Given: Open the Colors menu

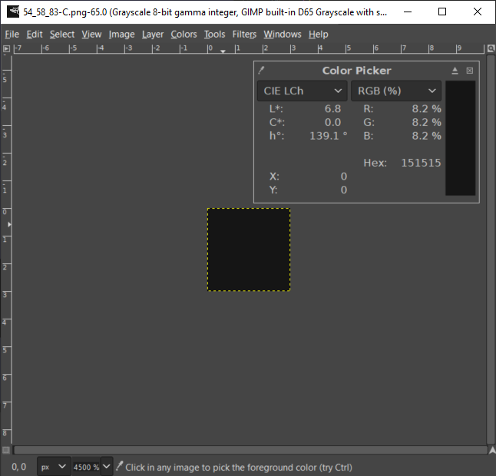Looking at the screenshot, I should tap(184, 34).
